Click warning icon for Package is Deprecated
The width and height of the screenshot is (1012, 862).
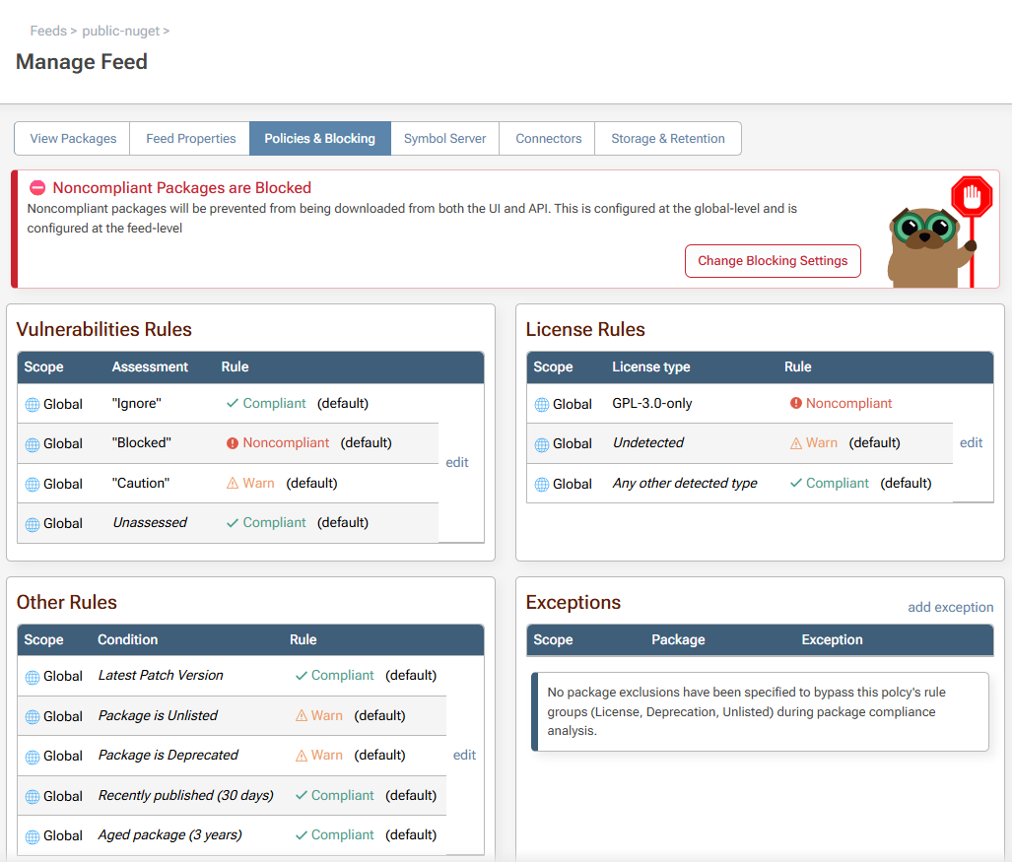[x=302, y=756]
